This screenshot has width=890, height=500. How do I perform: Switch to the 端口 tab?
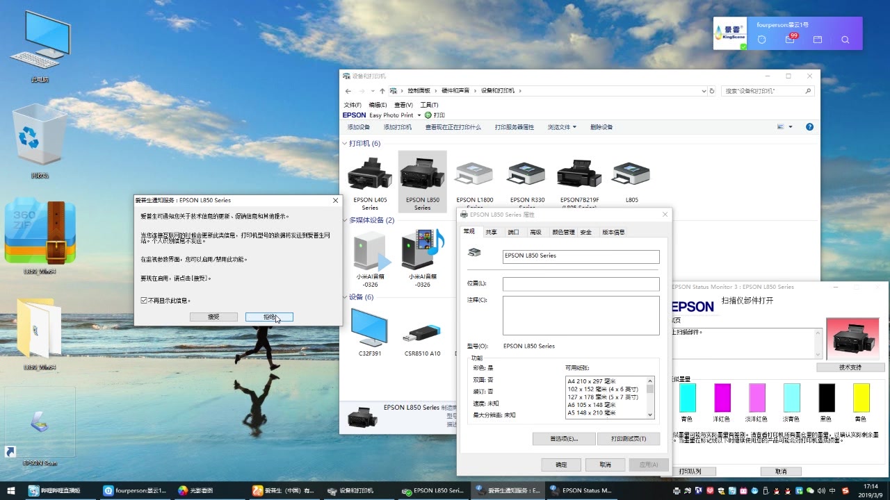coord(513,232)
